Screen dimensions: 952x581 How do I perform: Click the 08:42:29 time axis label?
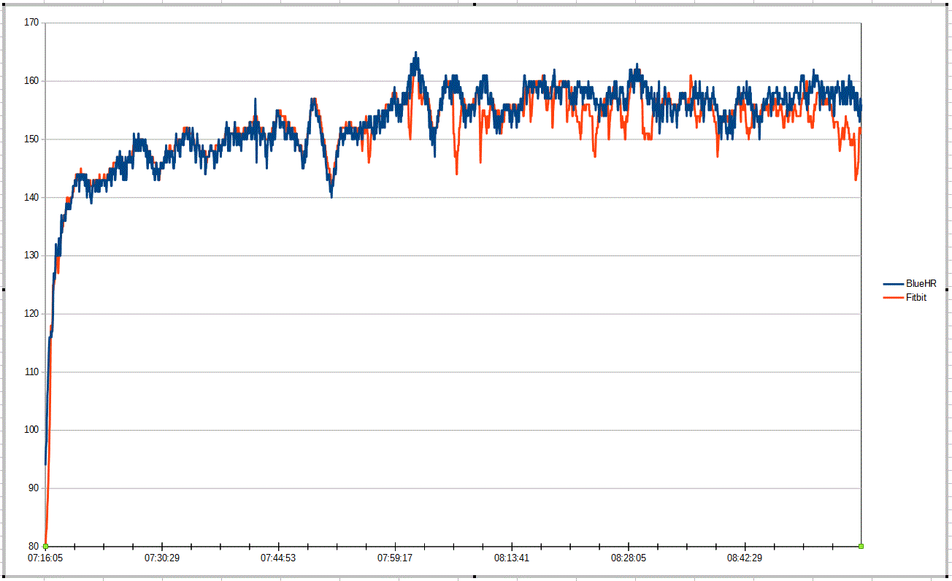[x=745, y=558]
